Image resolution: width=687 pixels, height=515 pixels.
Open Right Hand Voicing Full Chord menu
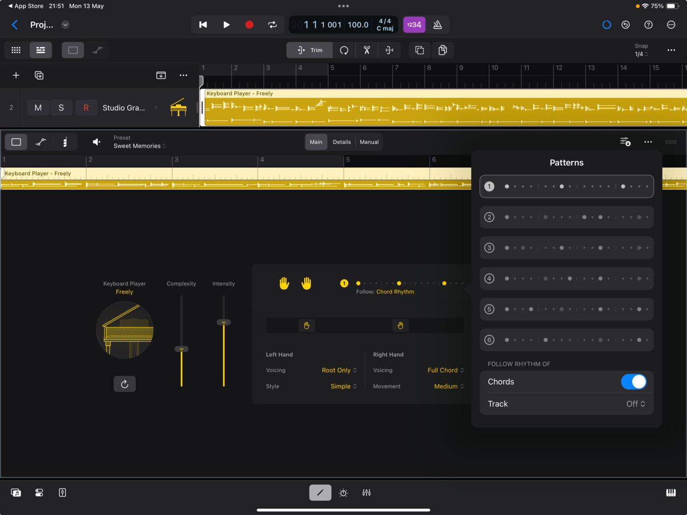pyautogui.click(x=446, y=370)
